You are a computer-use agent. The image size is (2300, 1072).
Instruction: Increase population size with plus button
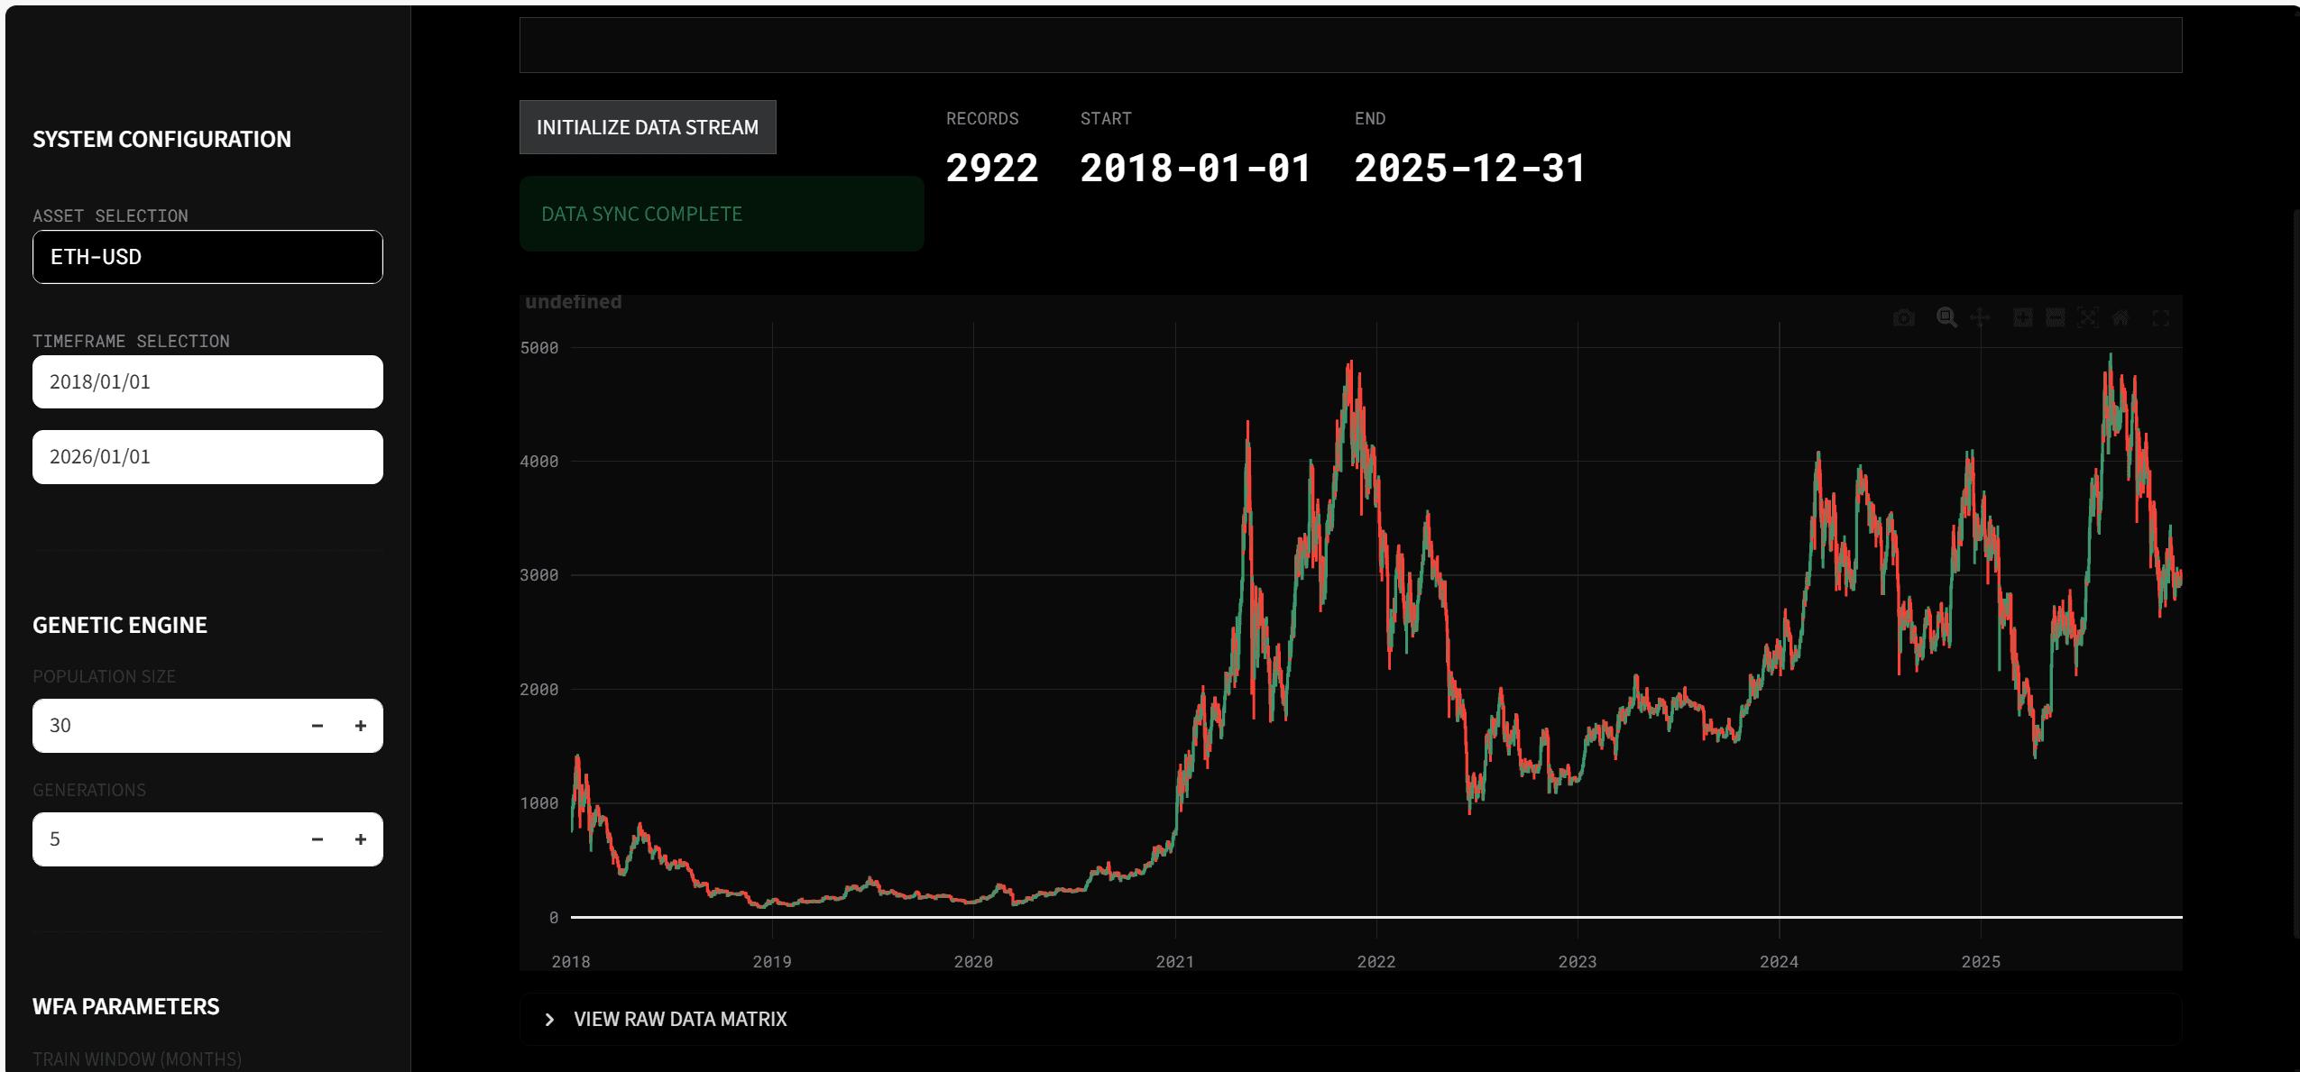tap(361, 726)
